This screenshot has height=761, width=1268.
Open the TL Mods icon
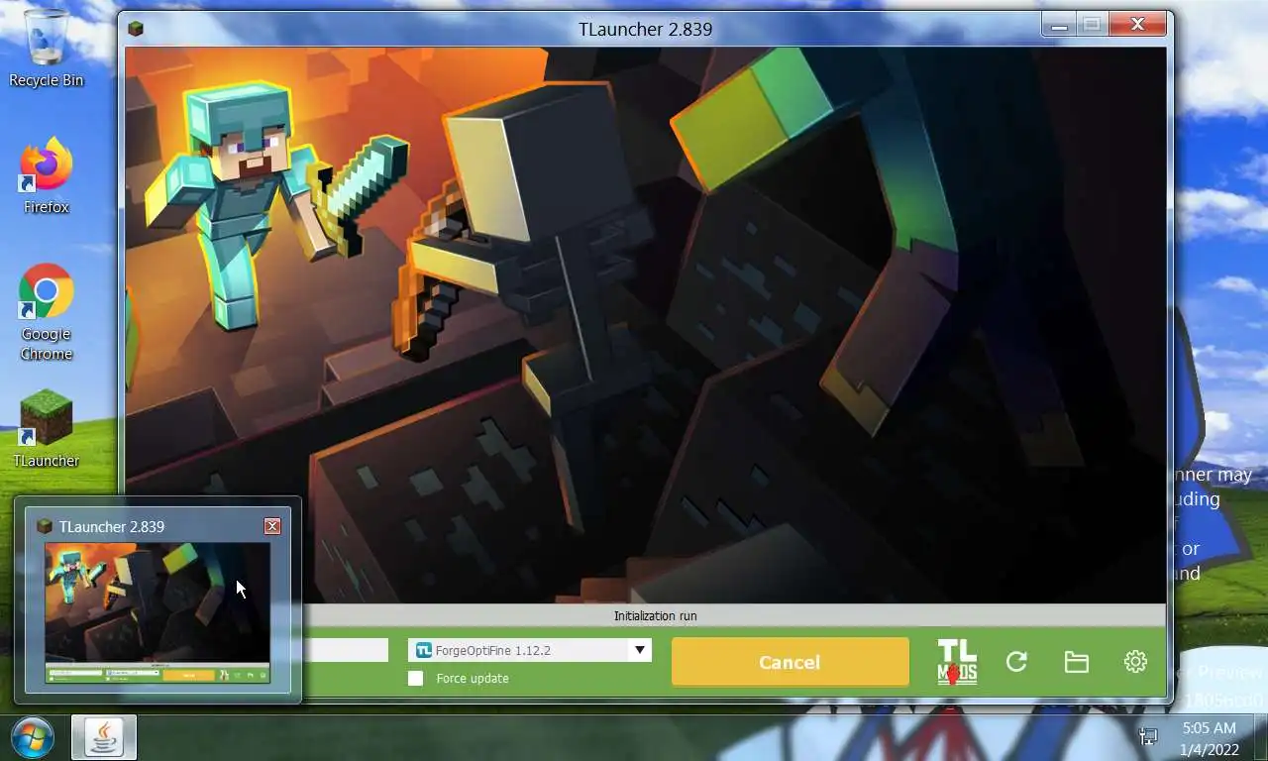click(957, 662)
